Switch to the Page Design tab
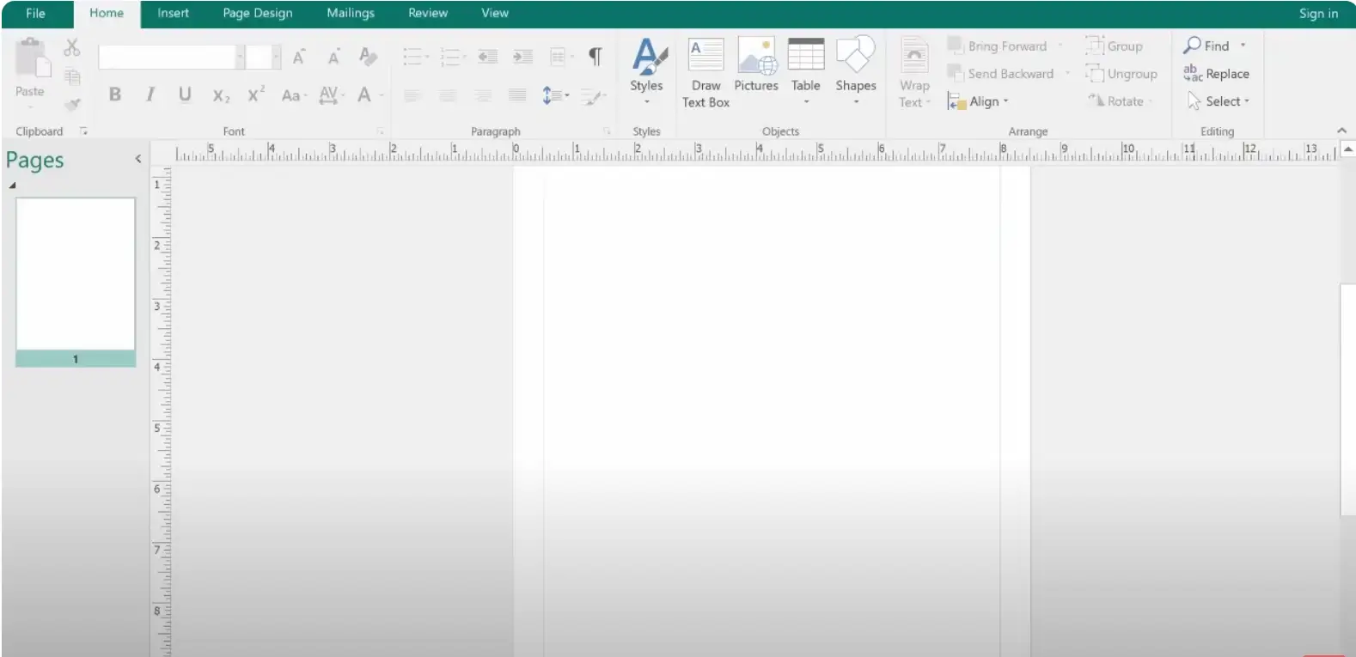Image resolution: width=1356 pixels, height=657 pixels. 257,13
